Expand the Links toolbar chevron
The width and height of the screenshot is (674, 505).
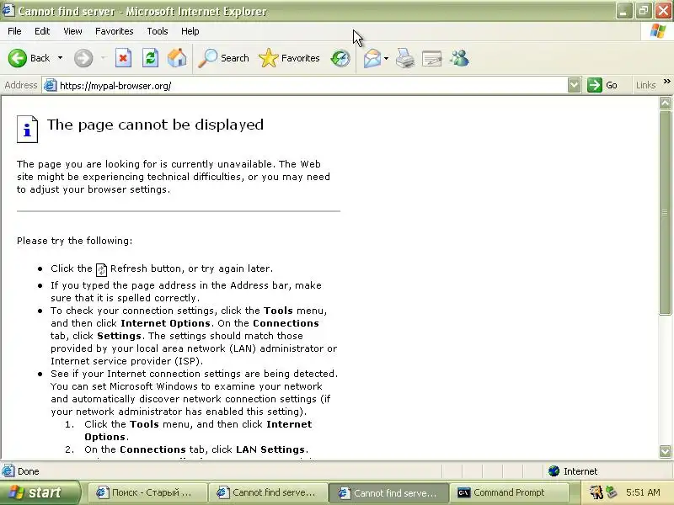pyautogui.click(x=666, y=81)
